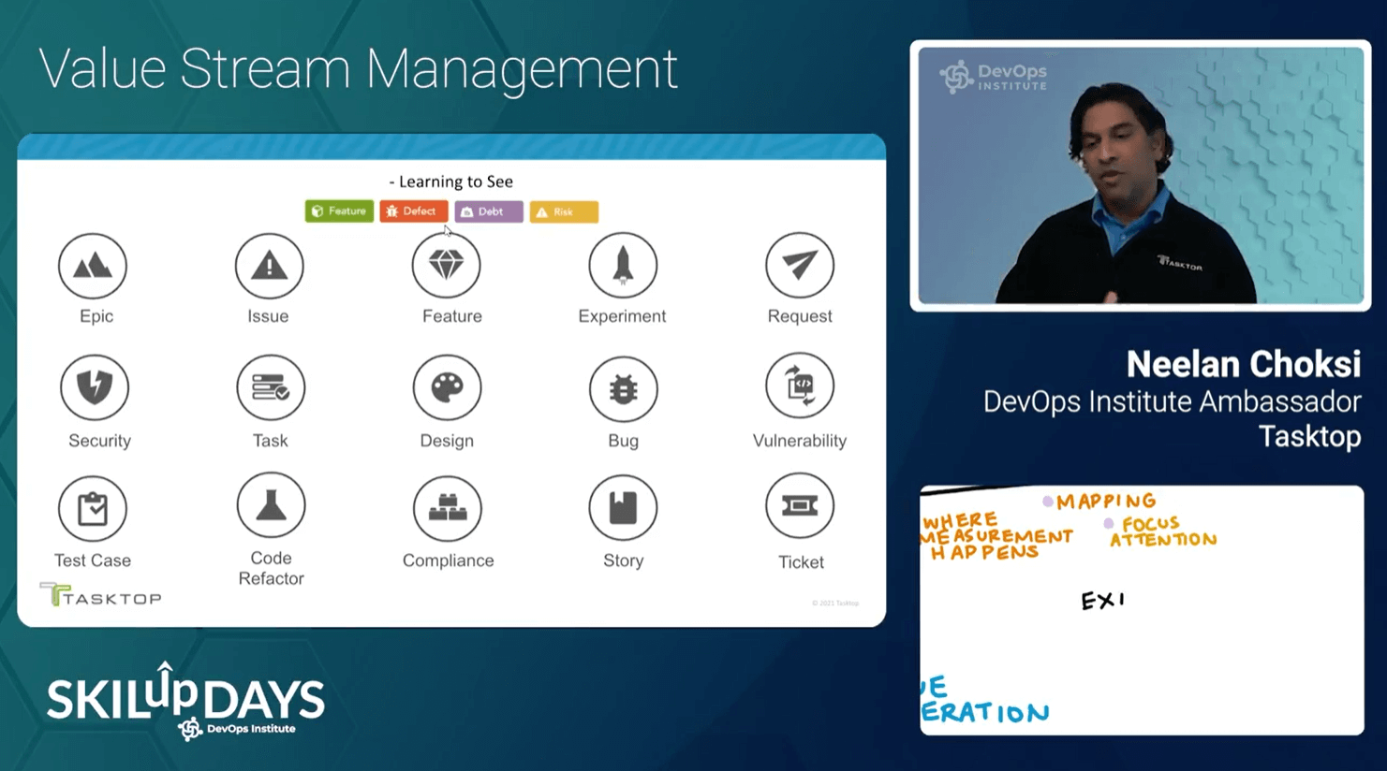Click the Request paper plane icon
Screen dimensions: 1387x771
point(800,266)
